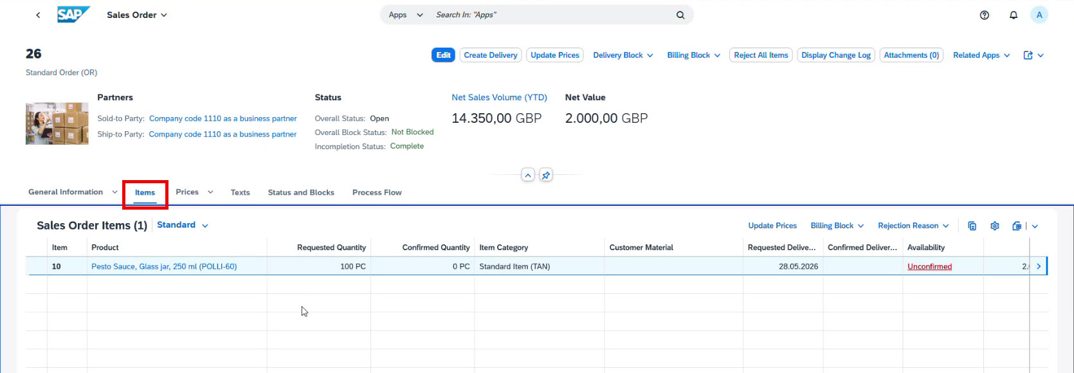Screen dimensions: 1074x373
Task: Select the Prices tab
Action: (187, 192)
